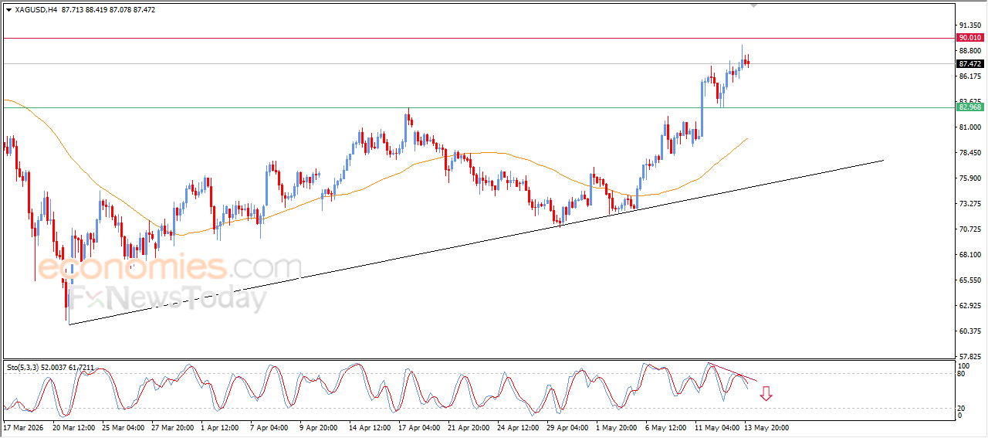The width and height of the screenshot is (988, 438).
Task: Click the red down arrow in the Stochastic panel
Action: pos(766,394)
